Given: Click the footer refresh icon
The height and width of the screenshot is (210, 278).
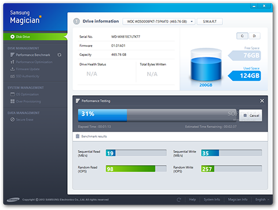Looking at the screenshot, I should point(179,200).
